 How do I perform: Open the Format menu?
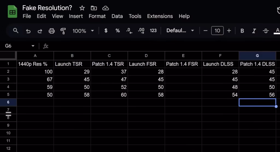tap(97, 16)
